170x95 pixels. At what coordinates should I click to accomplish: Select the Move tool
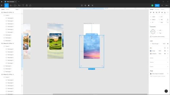click(6, 5)
